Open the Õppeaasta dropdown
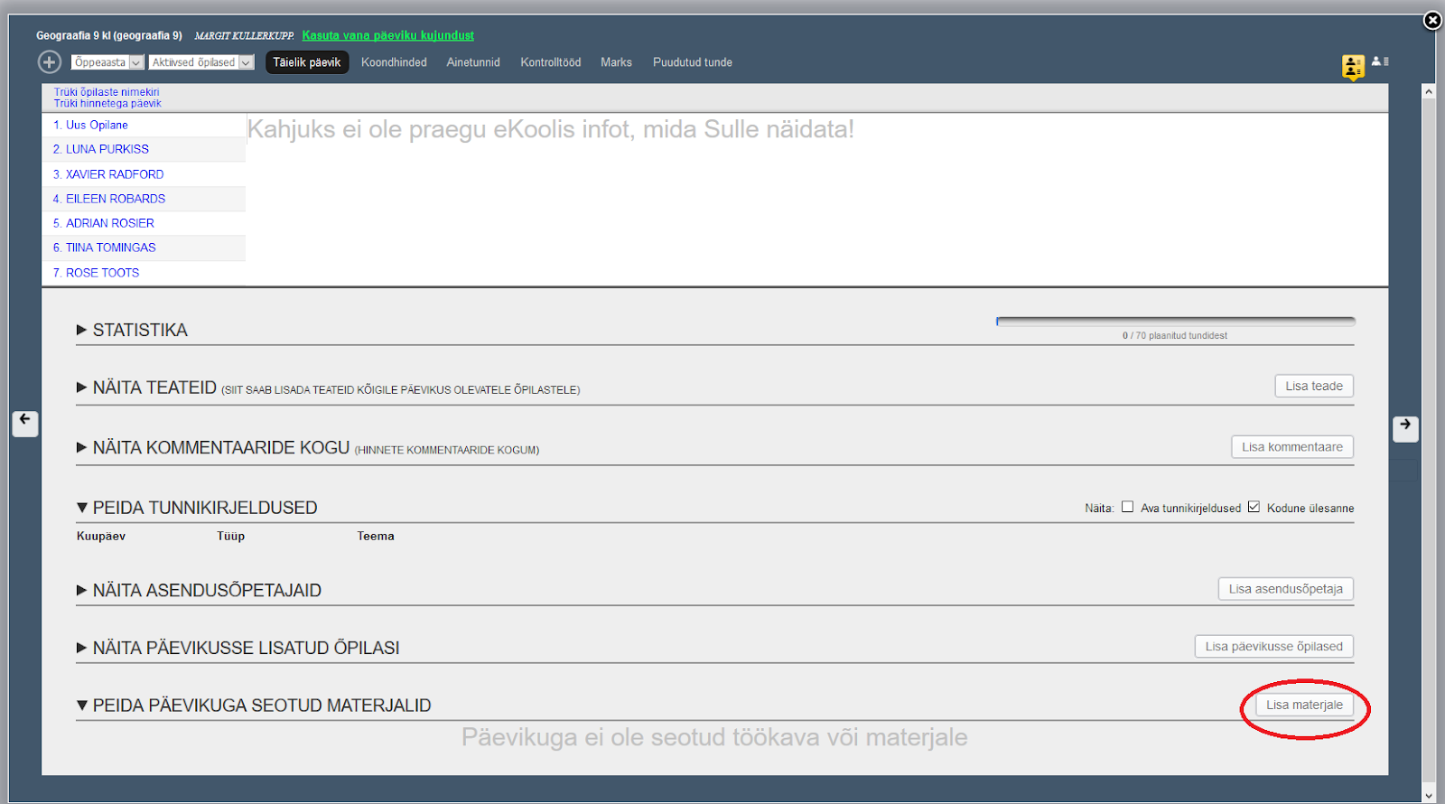 click(107, 62)
